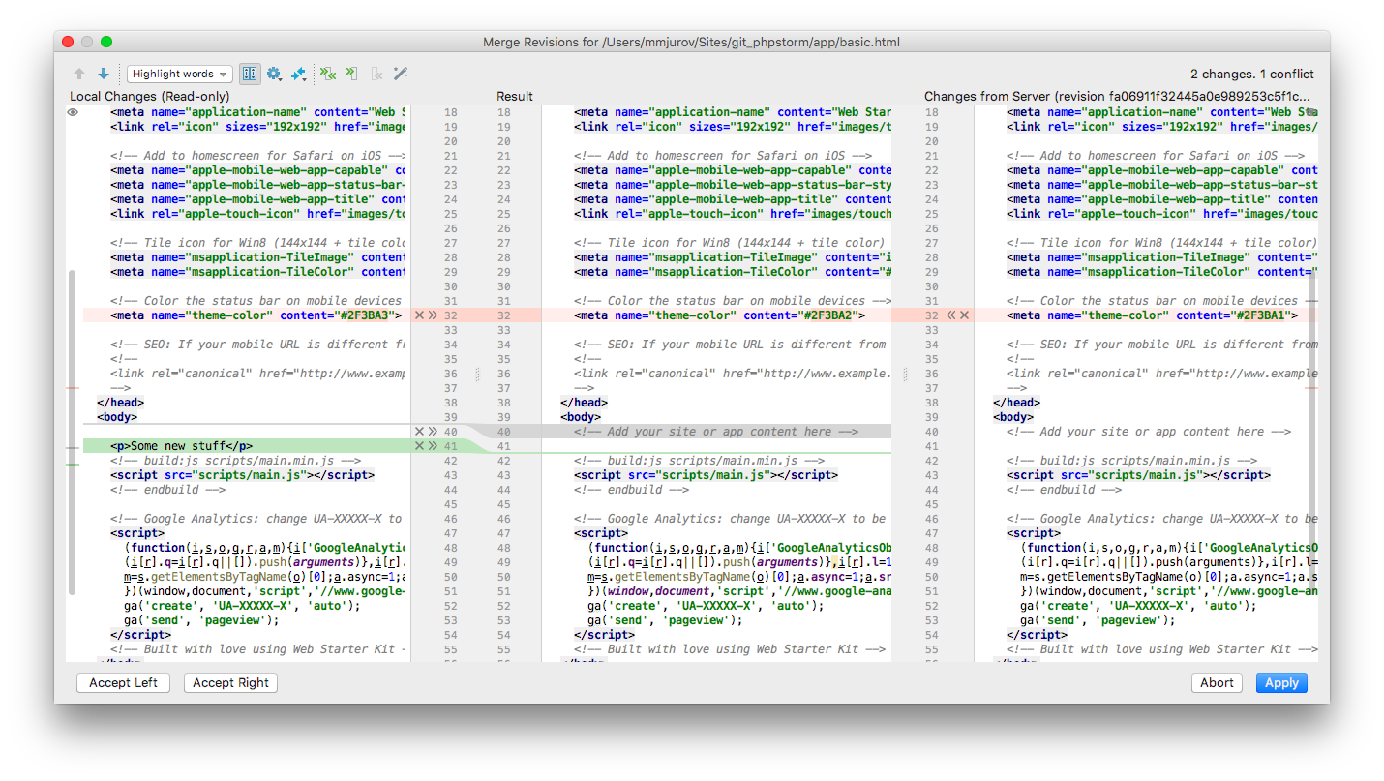Image resolution: width=1384 pixels, height=781 pixels.
Task: Apply all non-conflicting changes from both sides
Action: point(329,74)
